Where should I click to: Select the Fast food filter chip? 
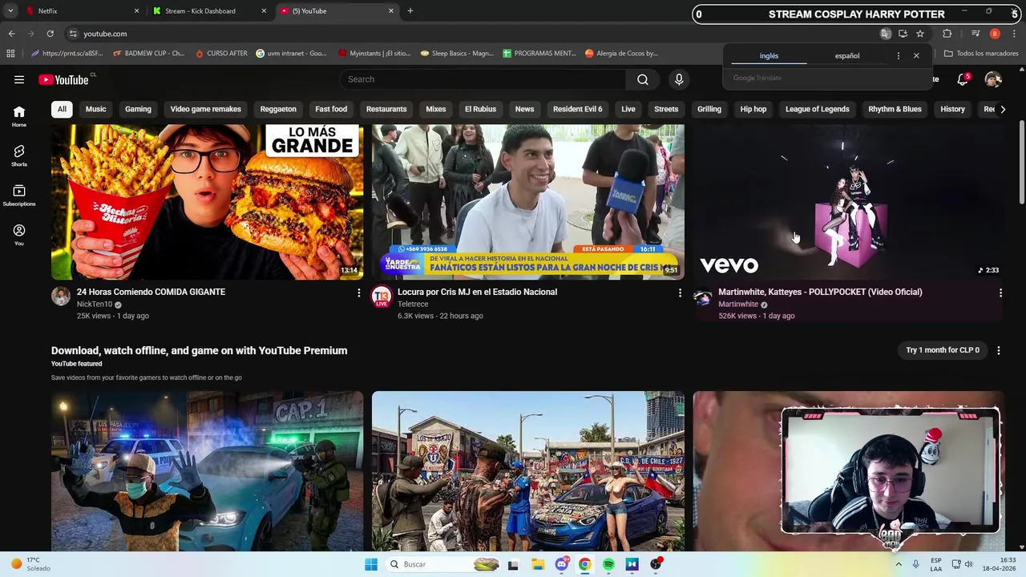(x=331, y=109)
